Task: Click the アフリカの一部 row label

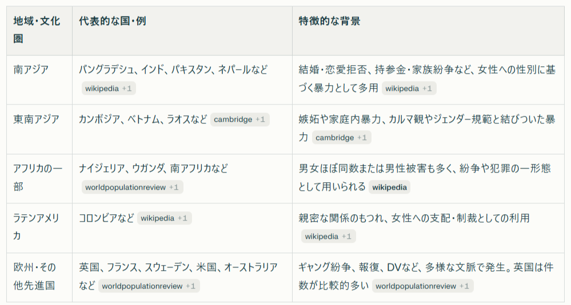Action: [x=38, y=178]
